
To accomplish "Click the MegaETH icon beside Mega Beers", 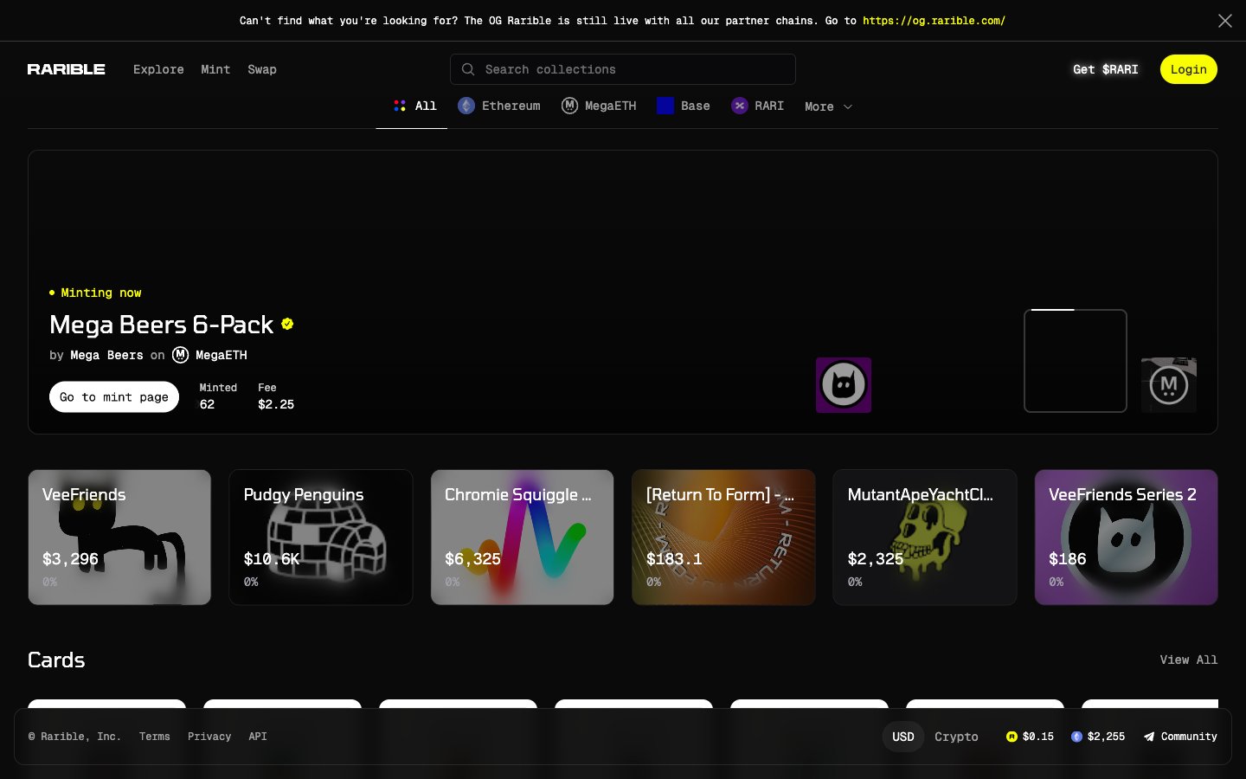I will coord(180,355).
